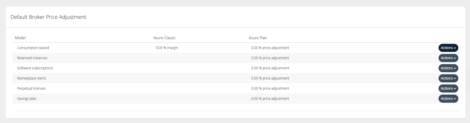Click the 0.00 % margin value
Image resolution: width=470 pixels, height=123 pixels.
point(167,48)
